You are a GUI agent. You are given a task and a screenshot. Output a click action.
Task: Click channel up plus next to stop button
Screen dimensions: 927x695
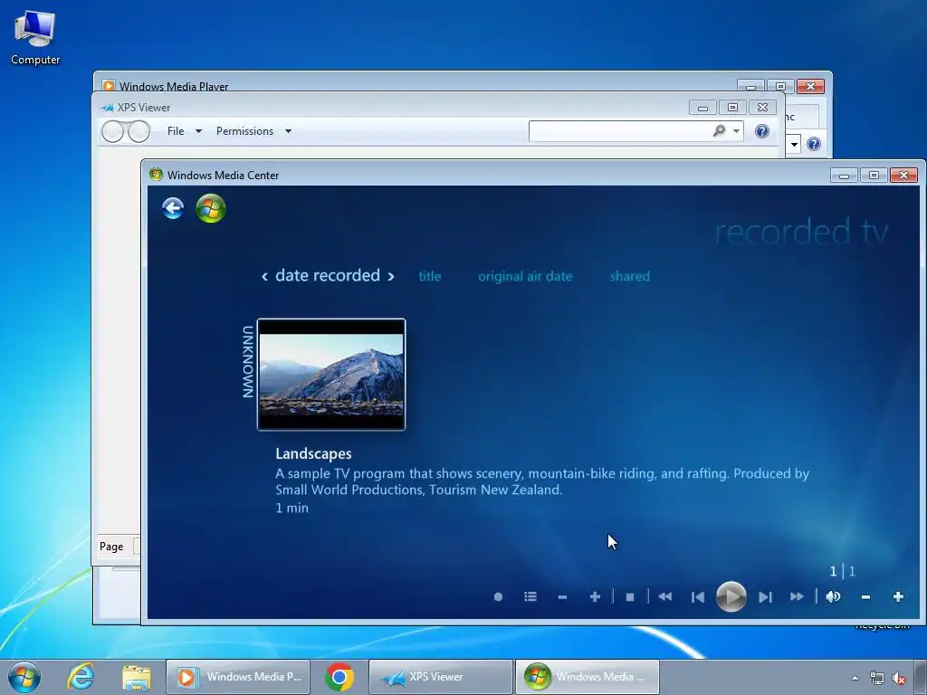(x=595, y=597)
